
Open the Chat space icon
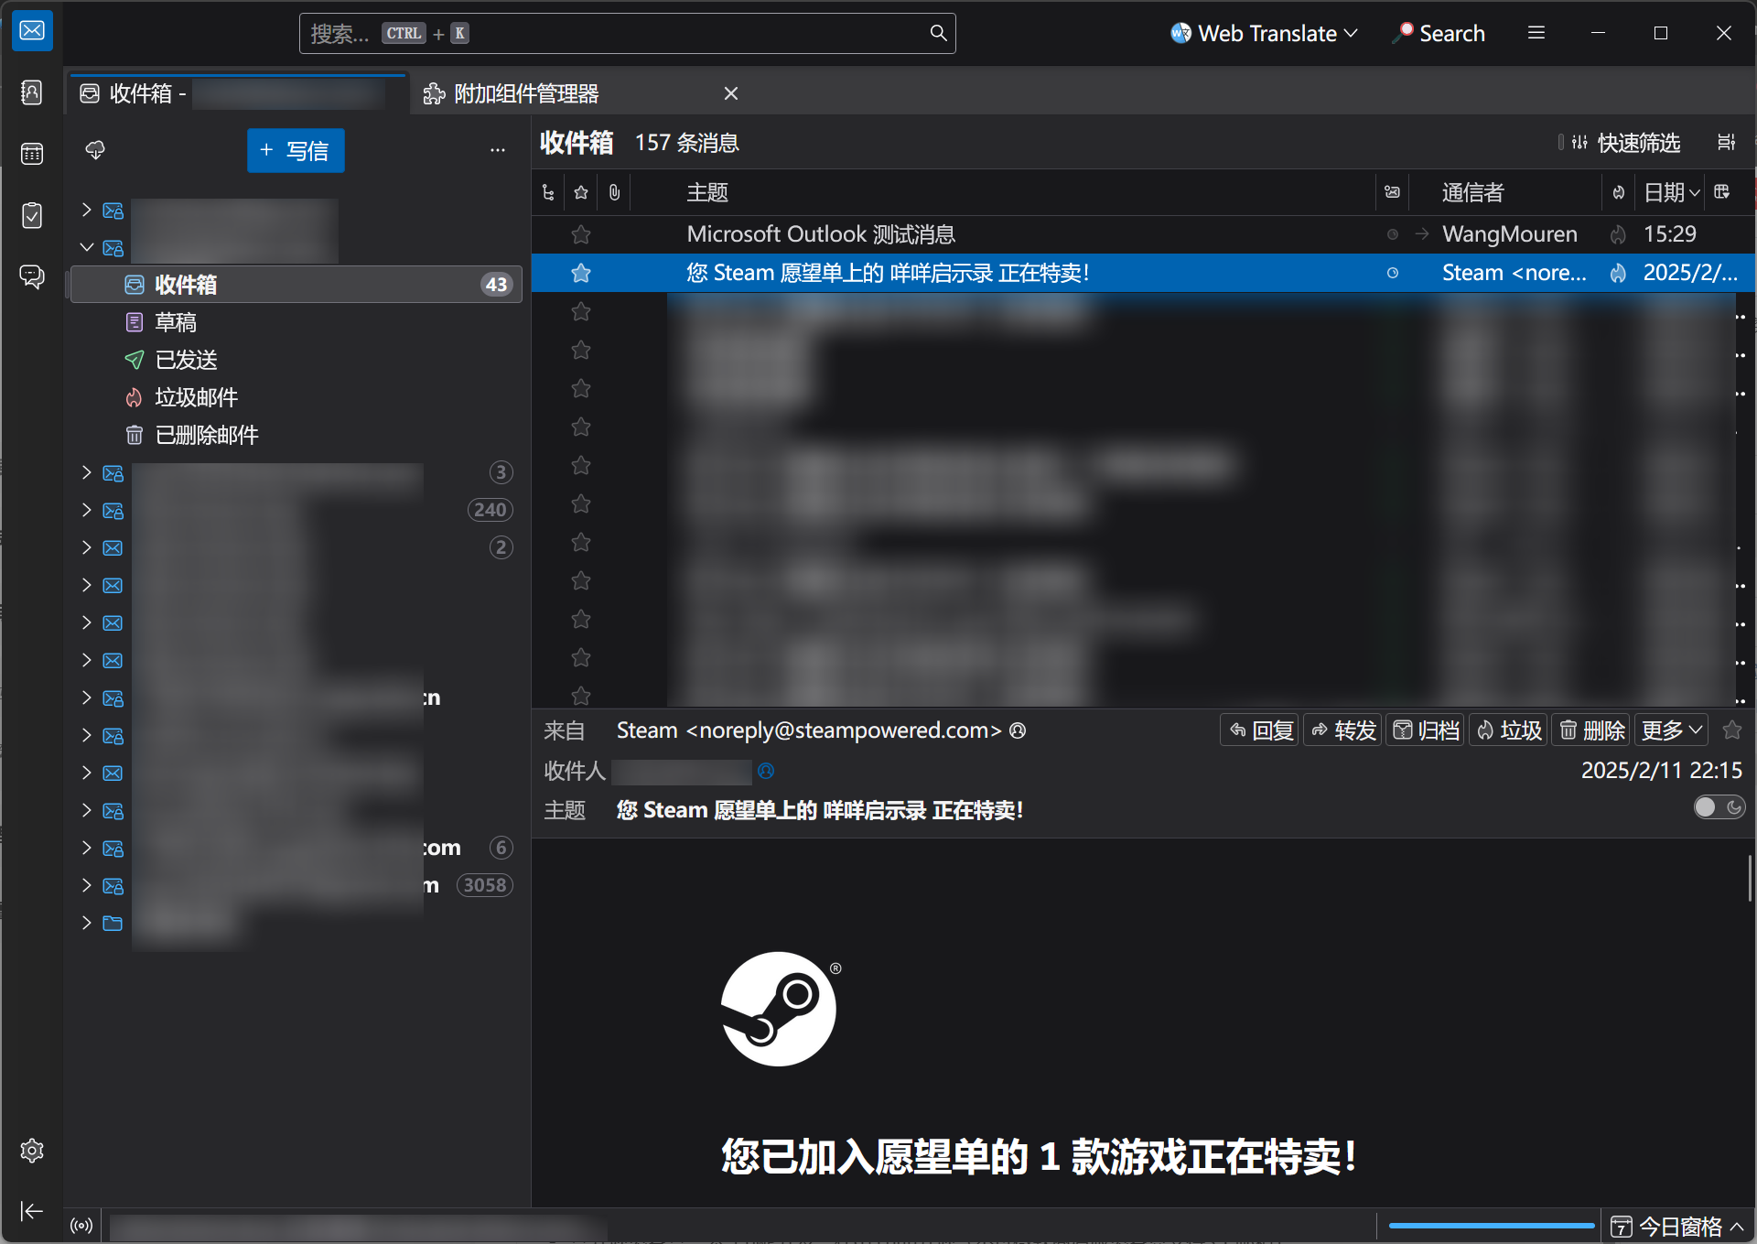32,276
